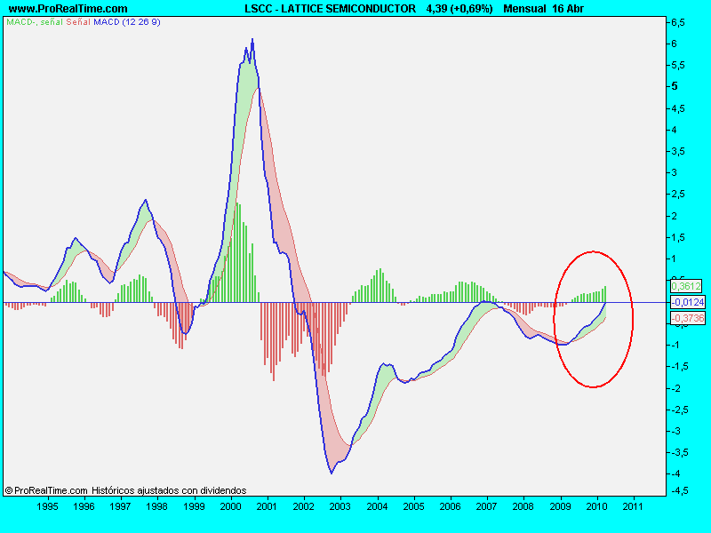Click the ProRealTime.com copyright footer text

click(x=46, y=490)
